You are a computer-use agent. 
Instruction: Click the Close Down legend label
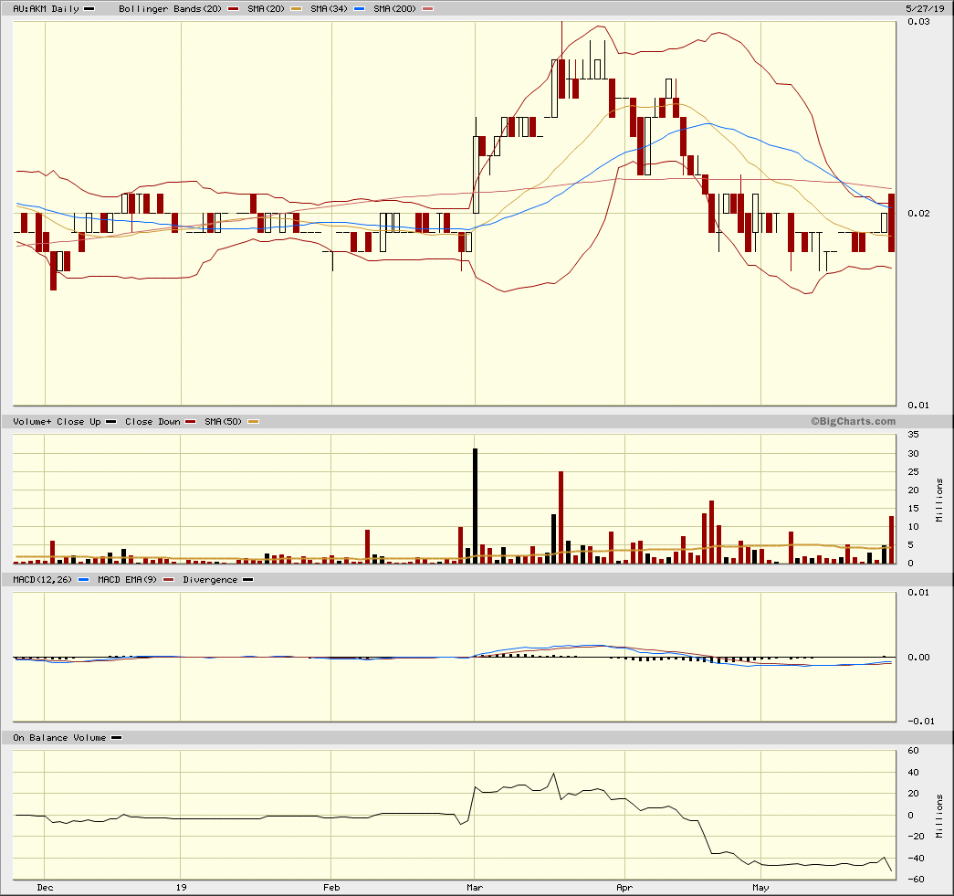point(152,422)
